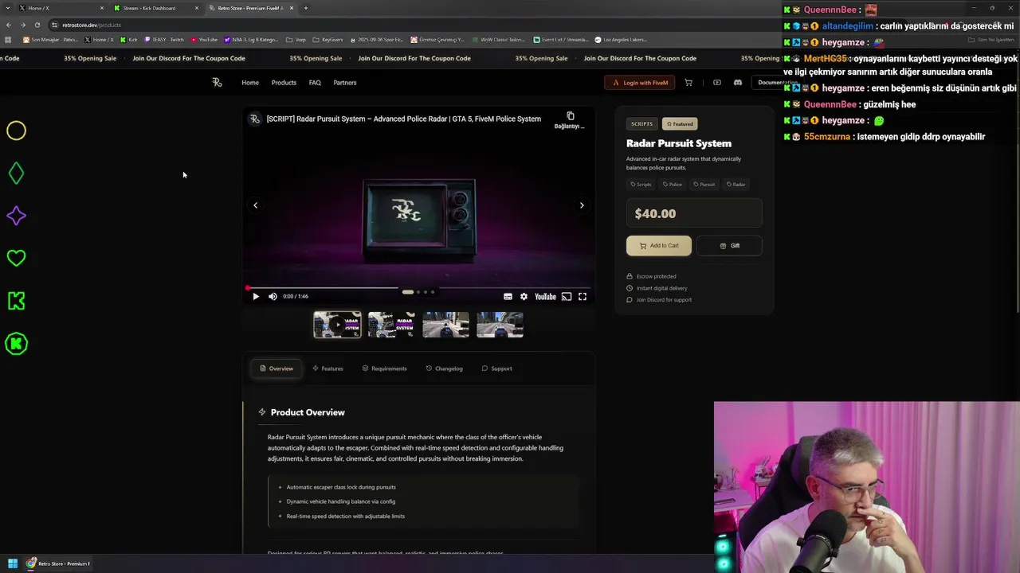Click the square Kick logo sidebar icon

pos(16,301)
